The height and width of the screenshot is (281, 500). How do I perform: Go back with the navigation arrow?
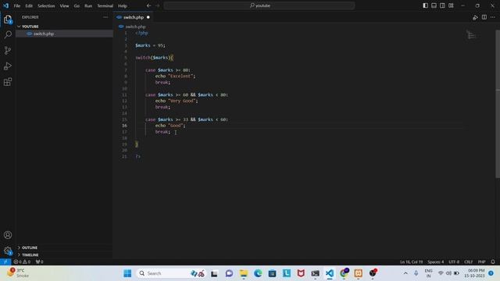click(148, 5)
